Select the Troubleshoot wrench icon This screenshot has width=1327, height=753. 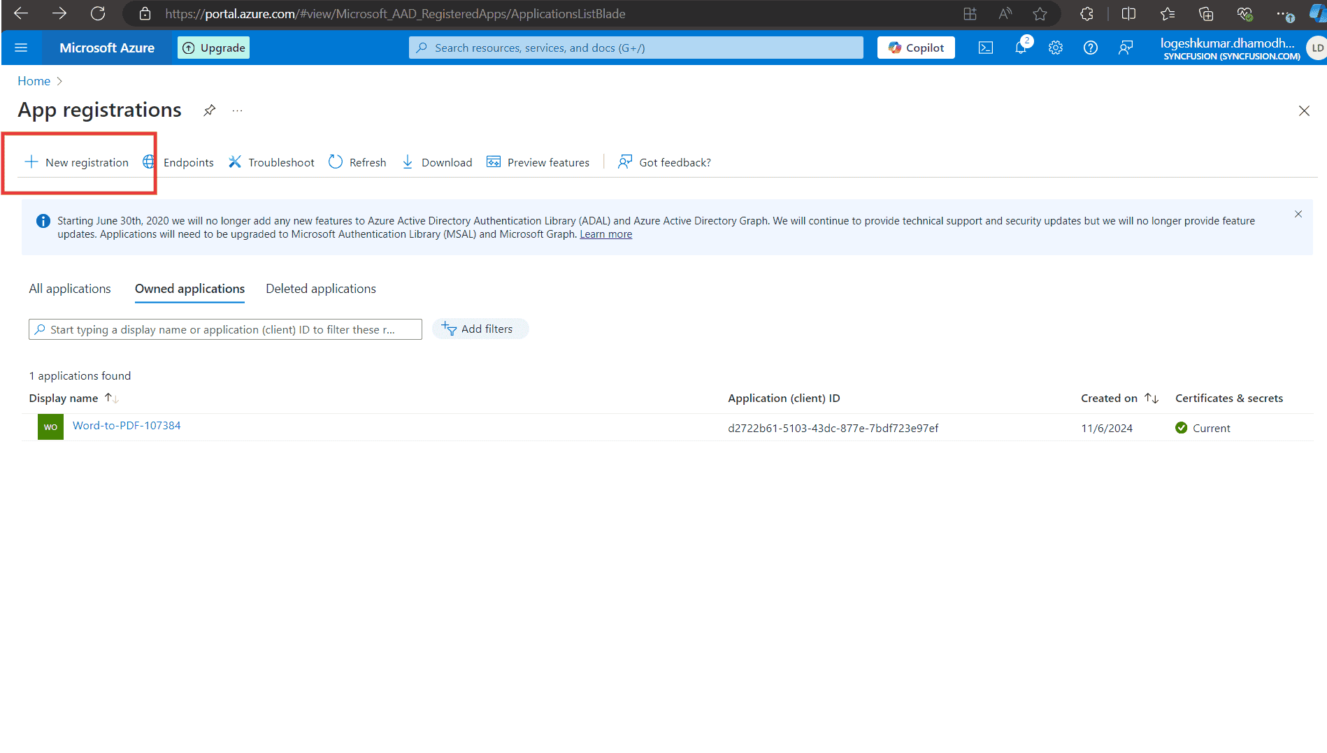pos(235,162)
